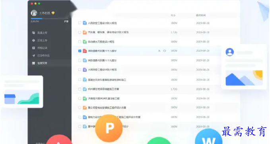
Task: Check the 自动喷水灭火系统设计规范 checkbox
Action: pyautogui.click(x=80, y=41)
